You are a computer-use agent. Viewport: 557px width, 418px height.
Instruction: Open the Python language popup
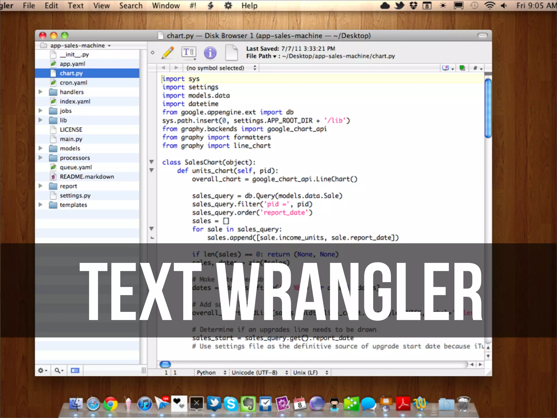click(211, 372)
